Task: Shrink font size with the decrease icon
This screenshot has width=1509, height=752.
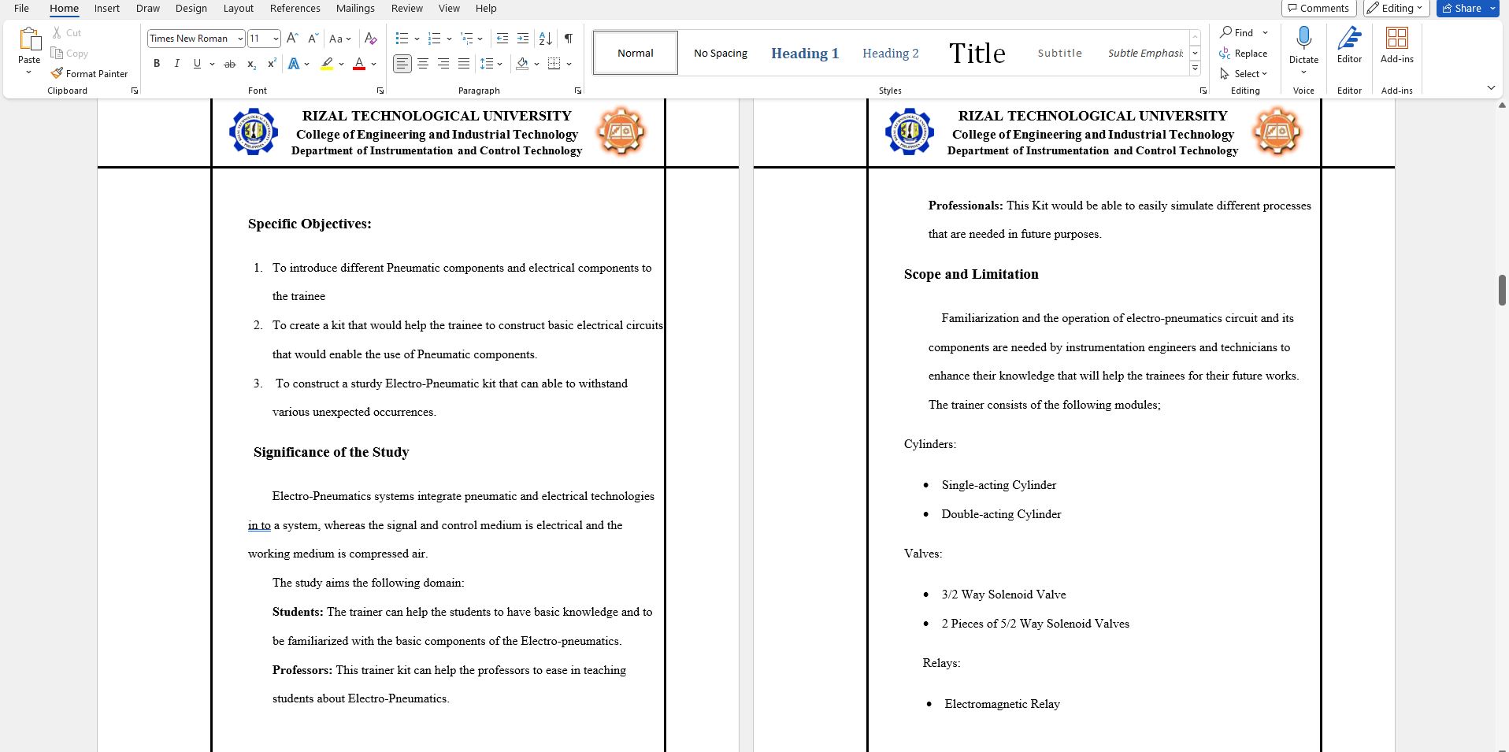Action: click(x=313, y=38)
